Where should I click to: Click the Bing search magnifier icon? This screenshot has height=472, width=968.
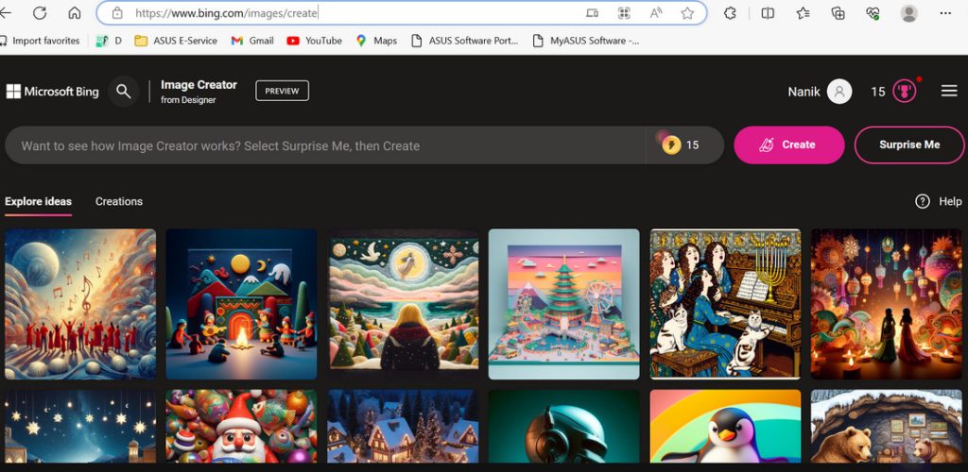click(x=124, y=92)
